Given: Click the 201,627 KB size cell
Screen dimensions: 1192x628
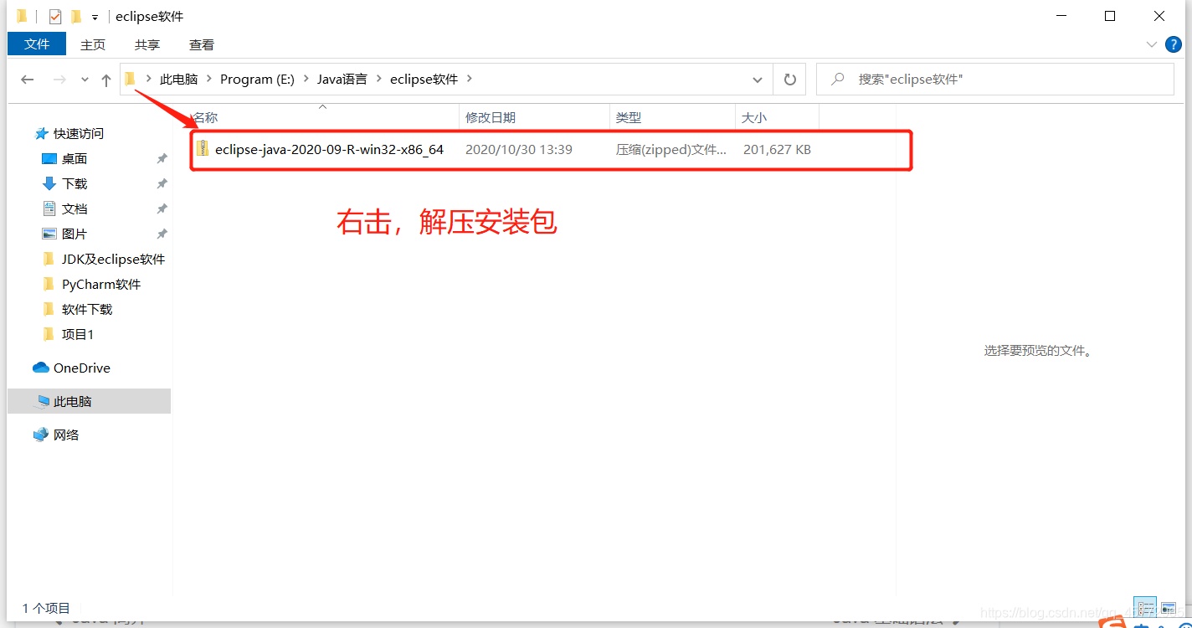Looking at the screenshot, I should tap(777, 150).
